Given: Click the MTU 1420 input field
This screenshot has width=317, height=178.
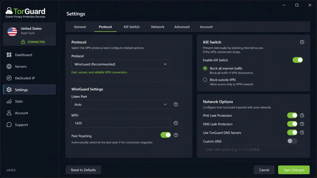Looking at the screenshot, I should click(121, 123).
